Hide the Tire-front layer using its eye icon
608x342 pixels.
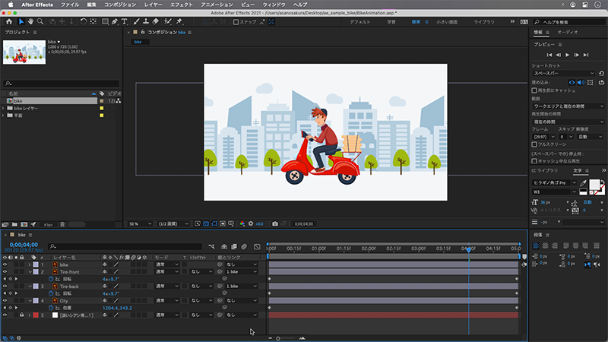(x=5, y=271)
